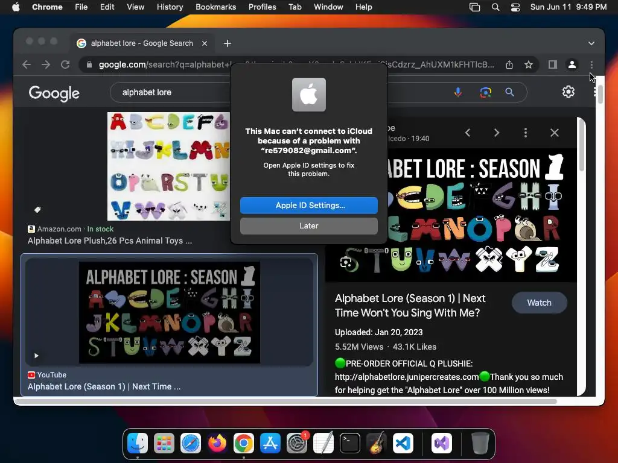618x463 pixels.
Task: Open the File menu
Action: [x=81, y=7]
